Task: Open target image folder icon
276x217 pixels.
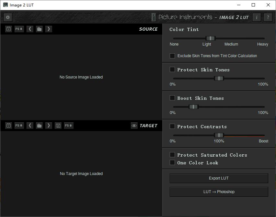Action: tap(39, 125)
